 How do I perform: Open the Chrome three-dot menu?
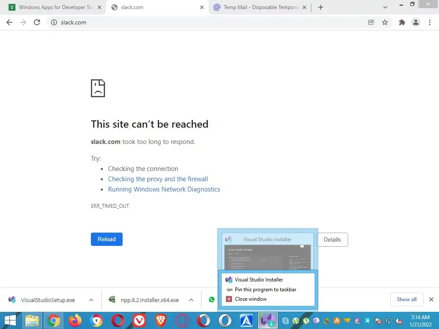430,22
